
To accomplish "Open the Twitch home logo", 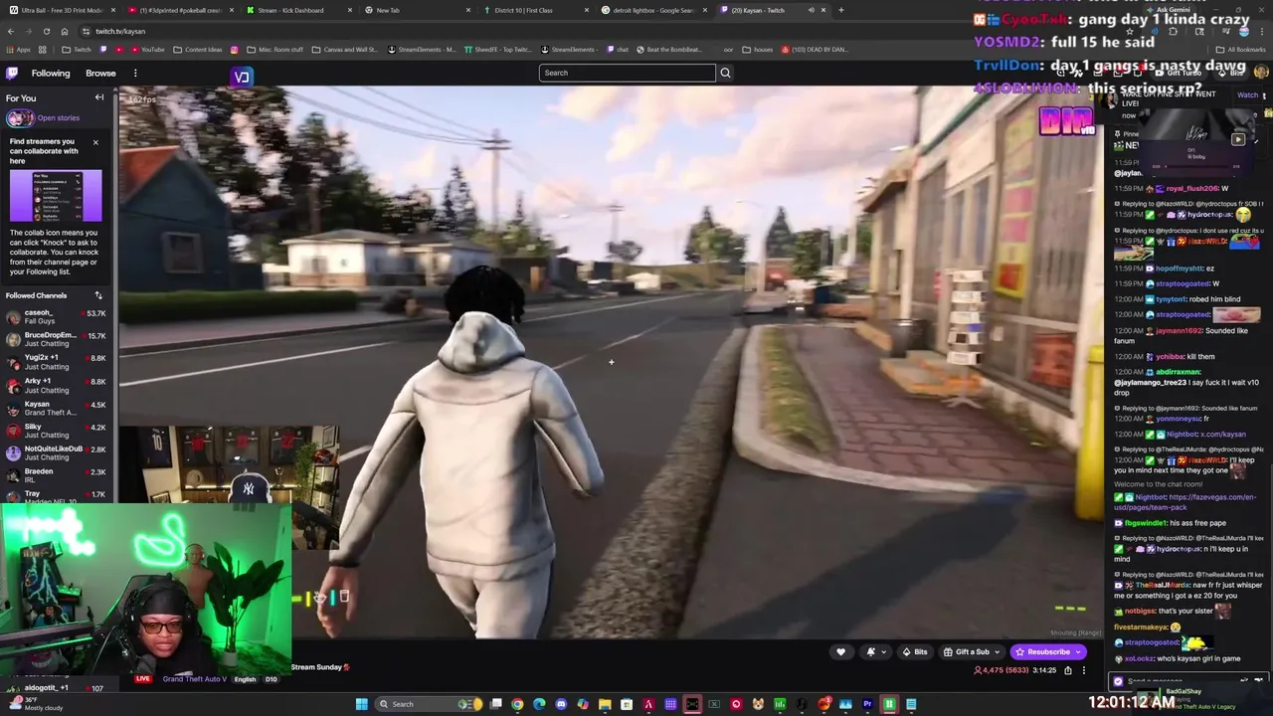I will 12,73.
